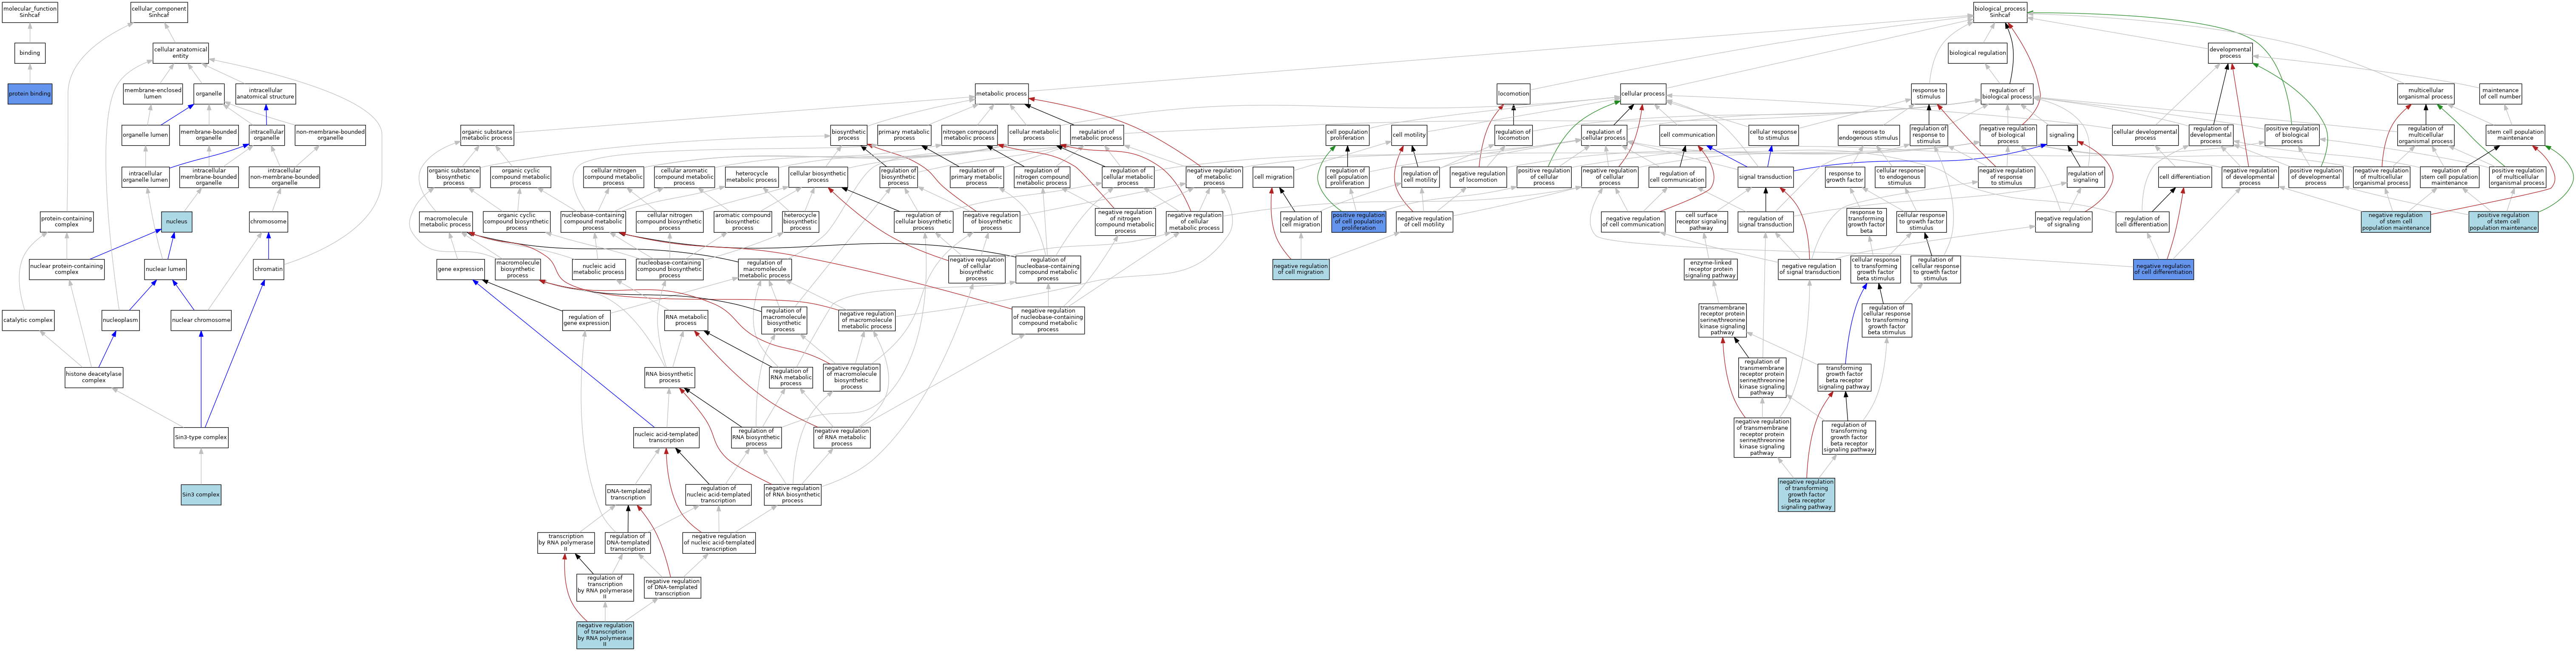Select the 'Sin3-type complex' node
This screenshot has width=2576, height=651.
(x=201, y=437)
